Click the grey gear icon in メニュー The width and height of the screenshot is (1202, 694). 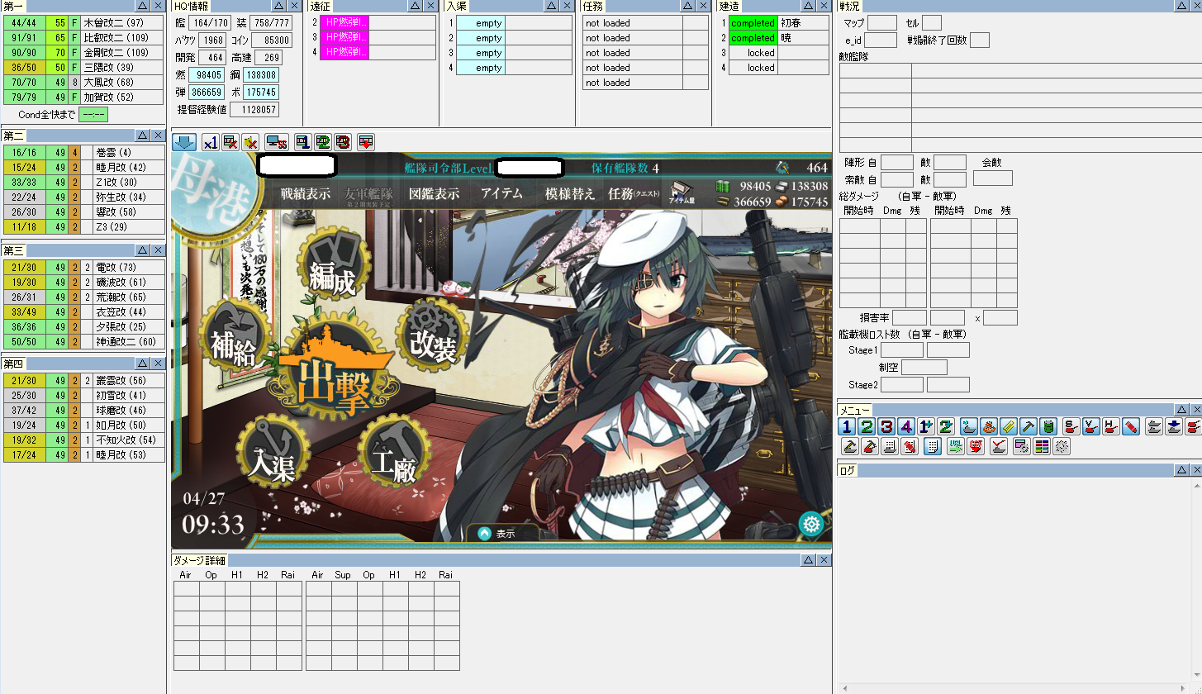tap(1062, 446)
